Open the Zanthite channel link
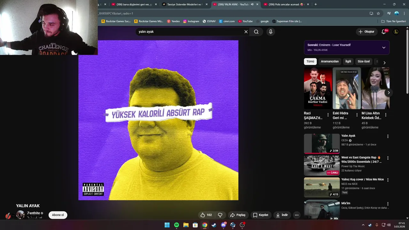Viewport: 409px width, 230px height. (x=34, y=213)
